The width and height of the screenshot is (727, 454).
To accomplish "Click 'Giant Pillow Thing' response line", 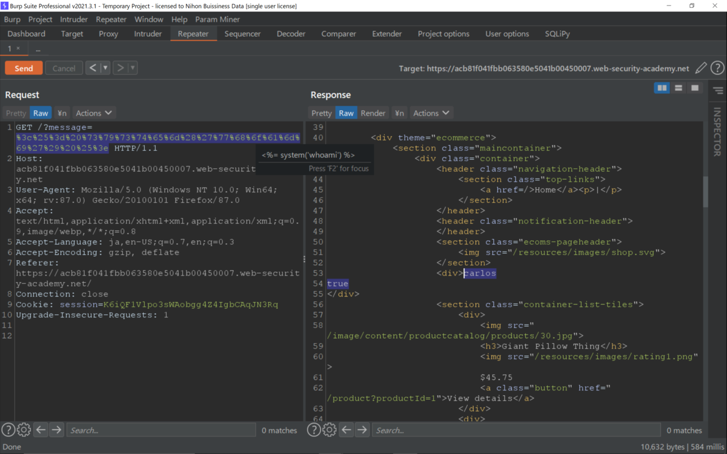I will [x=554, y=346].
